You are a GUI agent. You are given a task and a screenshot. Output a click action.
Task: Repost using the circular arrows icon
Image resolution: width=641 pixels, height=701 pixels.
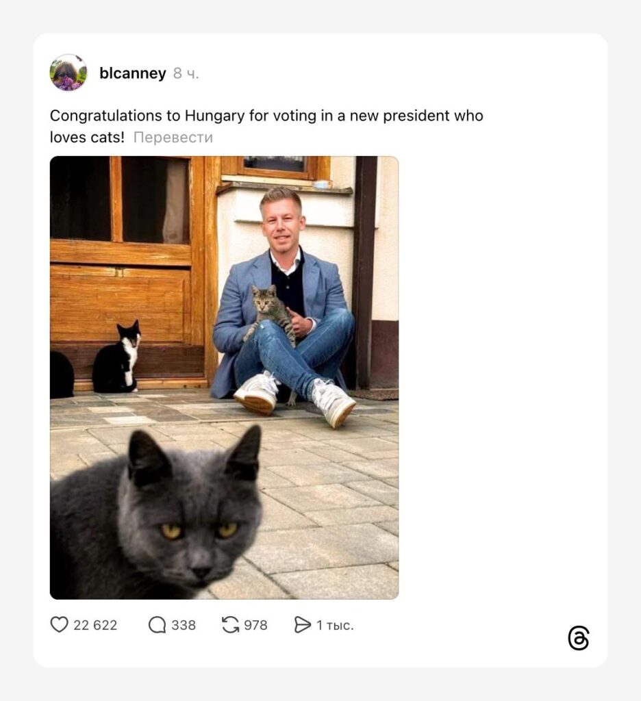point(230,624)
